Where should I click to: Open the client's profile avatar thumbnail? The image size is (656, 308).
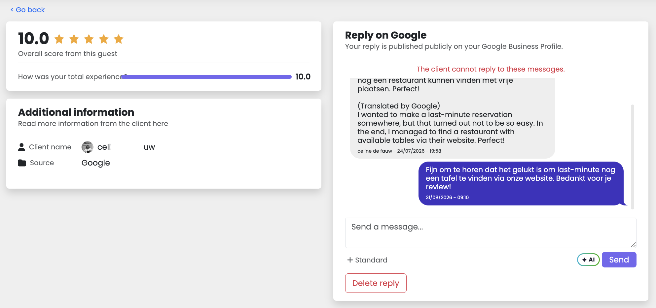[88, 147]
